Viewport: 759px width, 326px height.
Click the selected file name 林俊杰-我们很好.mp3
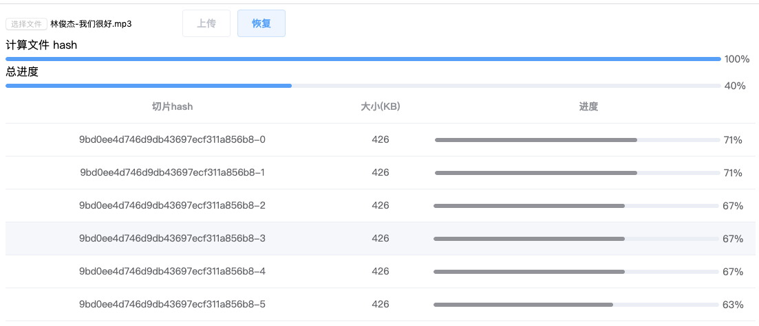[x=91, y=24]
